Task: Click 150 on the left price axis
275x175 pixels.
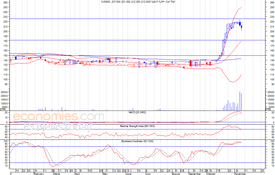Action: coord(5,55)
